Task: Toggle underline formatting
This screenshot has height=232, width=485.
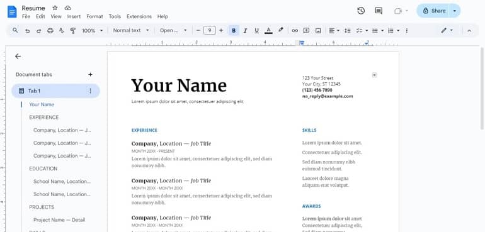Action: (256, 31)
